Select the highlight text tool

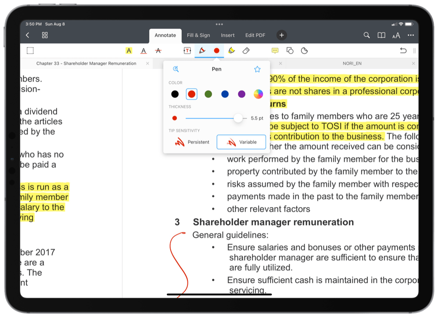129,50
